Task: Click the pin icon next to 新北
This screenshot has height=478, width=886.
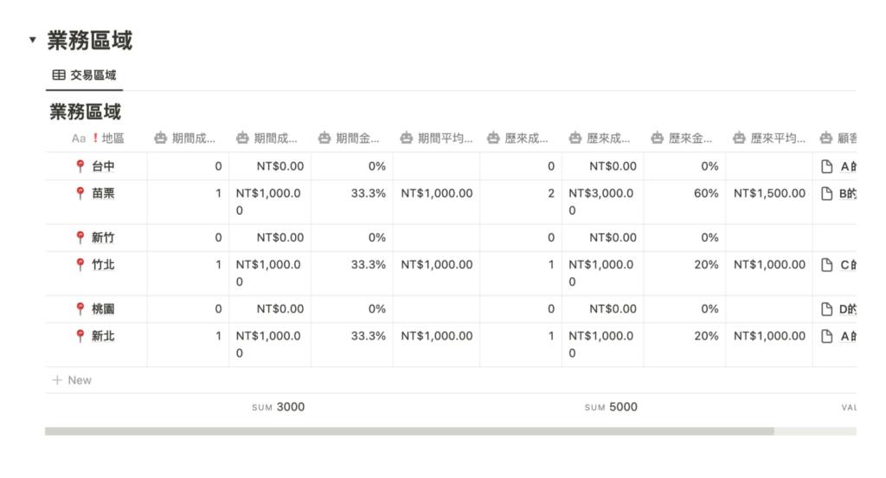Action: (81, 336)
